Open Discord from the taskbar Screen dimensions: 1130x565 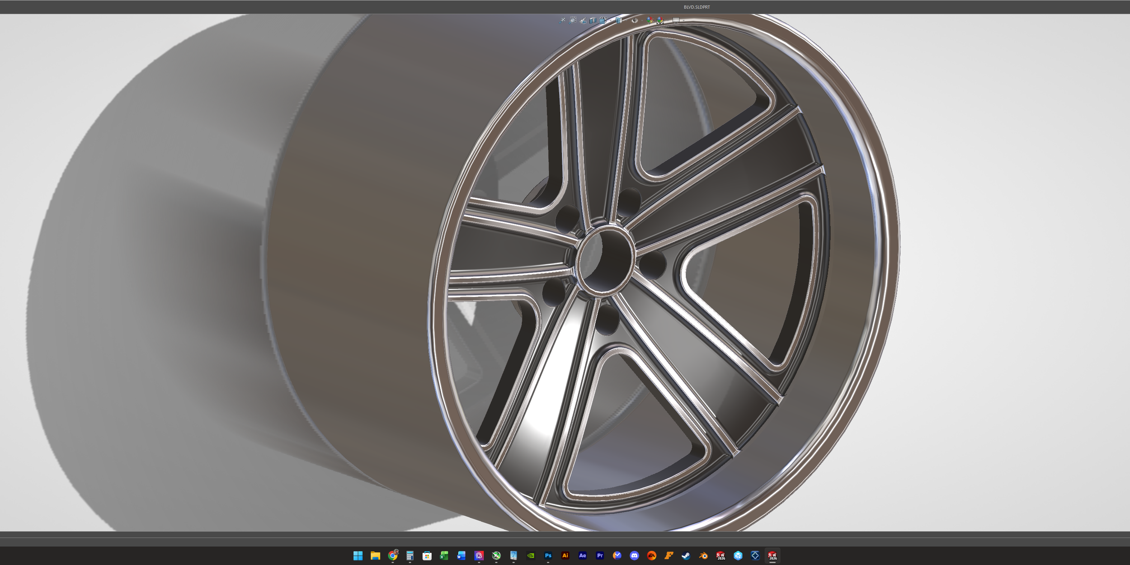click(x=634, y=556)
